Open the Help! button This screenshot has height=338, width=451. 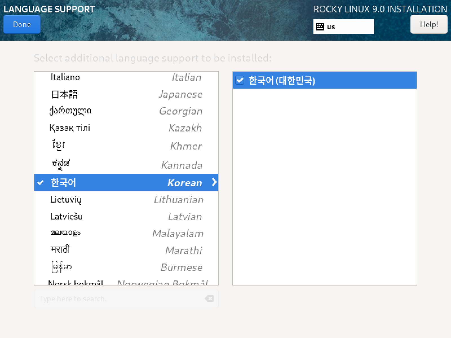click(x=429, y=24)
